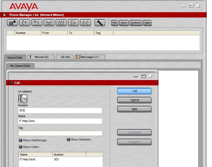Click the hang up handset toolbar icon
This screenshot has height=167, width=212.
[49, 23]
